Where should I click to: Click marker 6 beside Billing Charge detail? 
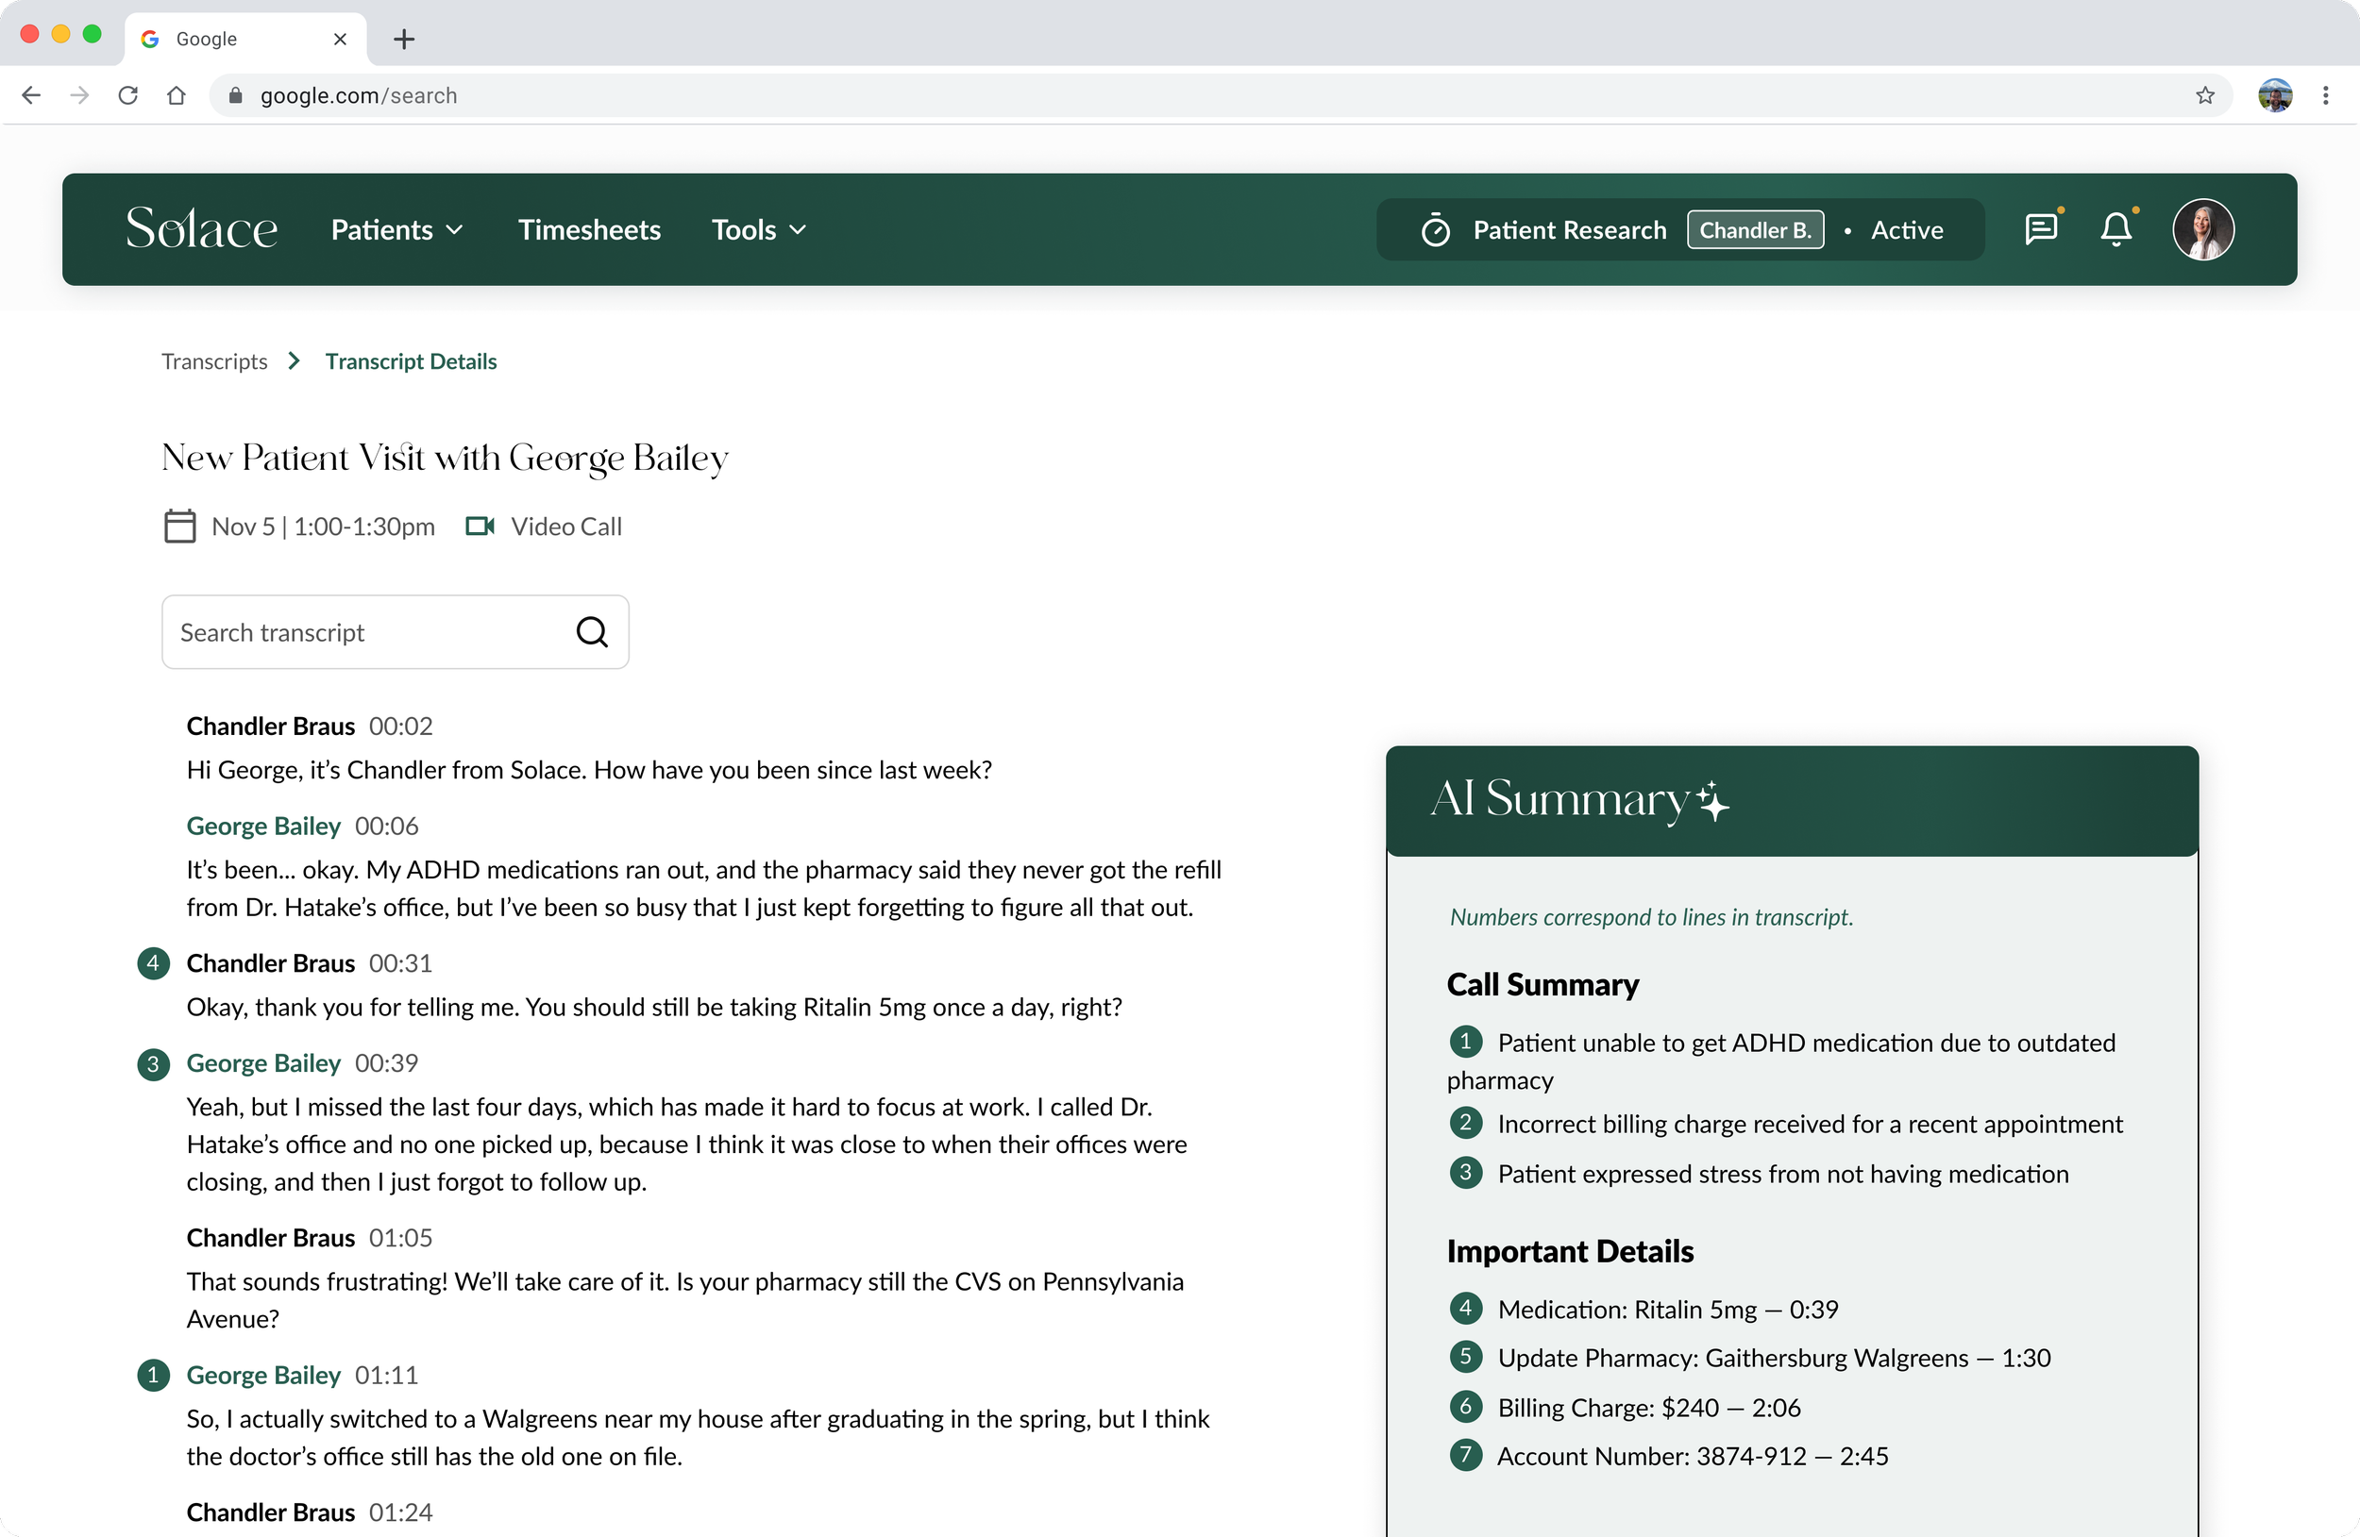pyautogui.click(x=1464, y=1406)
